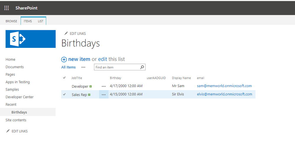Open the app launcher waffle icon

[7, 8]
